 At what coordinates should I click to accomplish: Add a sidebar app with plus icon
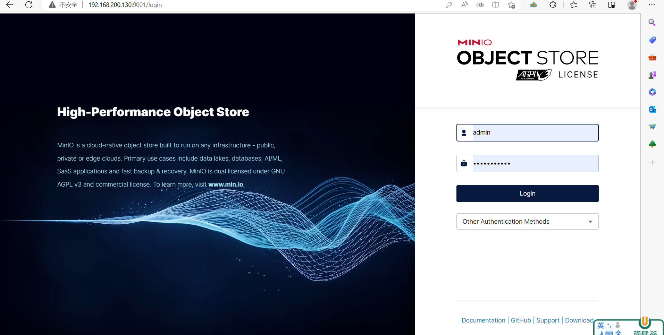click(652, 163)
